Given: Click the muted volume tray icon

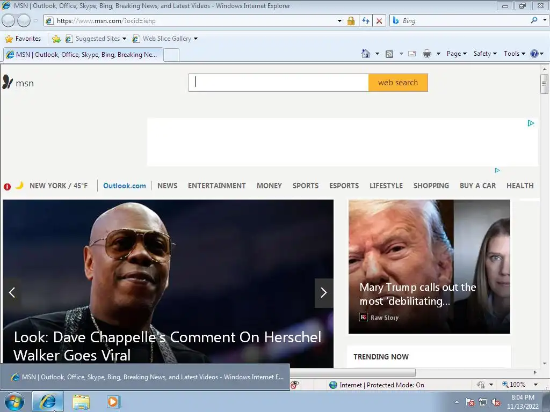Looking at the screenshot, I should pyautogui.click(x=496, y=402).
